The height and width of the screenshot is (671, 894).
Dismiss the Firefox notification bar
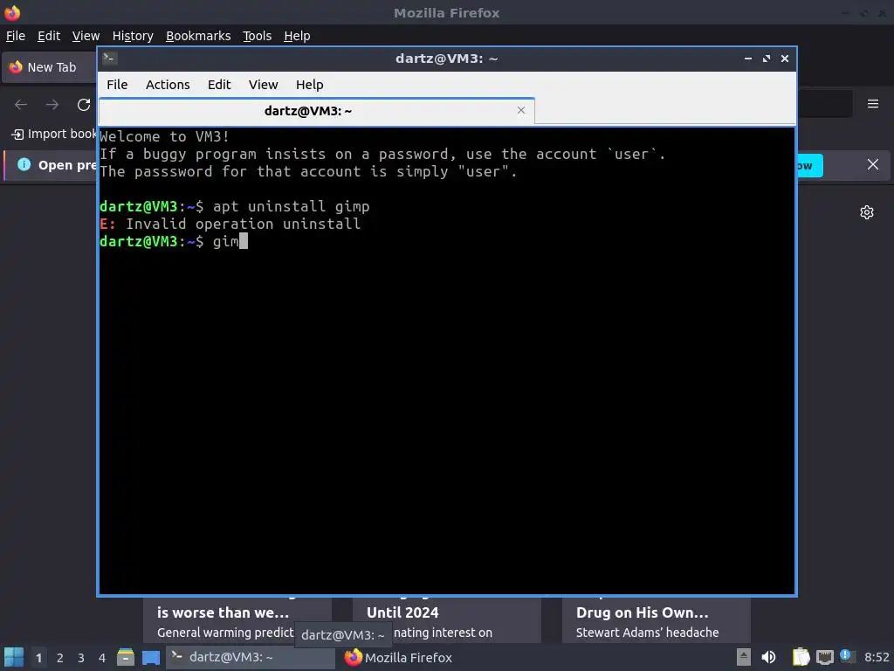tap(873, 164)
